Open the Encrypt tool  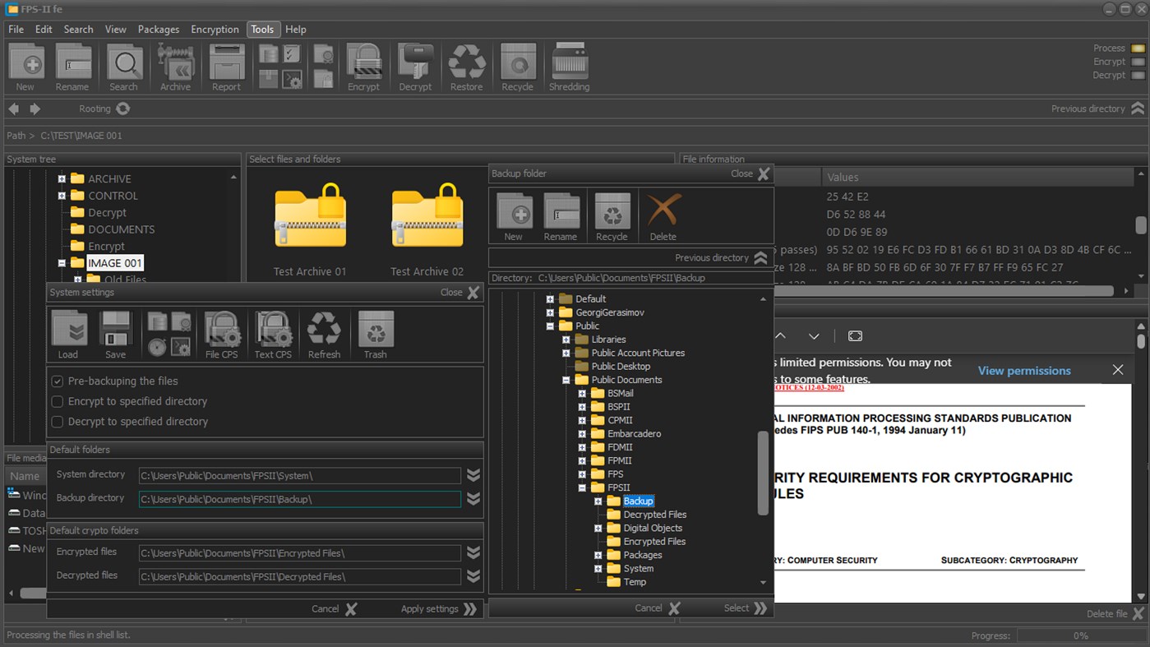pyautogui.click(x=363, y=66)
